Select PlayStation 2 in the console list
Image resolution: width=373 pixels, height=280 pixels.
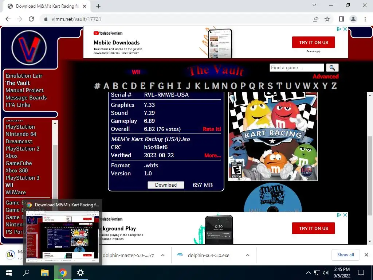(23, 149)
